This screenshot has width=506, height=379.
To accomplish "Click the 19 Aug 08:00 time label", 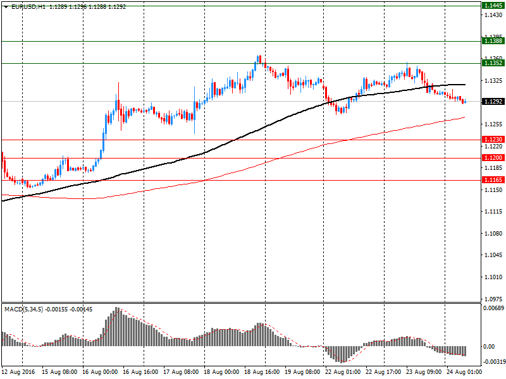I will point(302,372).
